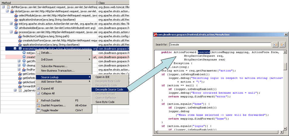The width and height of the screenshot is (289, 136).
Task: Click the blue method icon beside getOffe
Action: click(24, 61)
